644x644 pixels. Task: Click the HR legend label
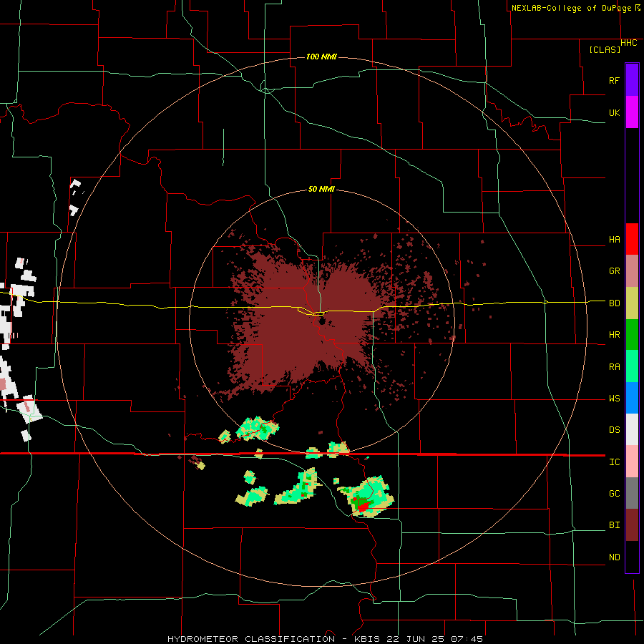pos(614,335)
